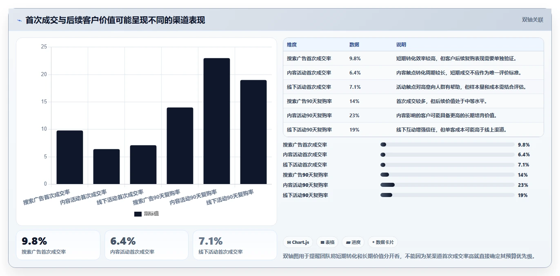Click the footer note starting 双轴图用于提醒团队
Image resolution: width=560 pixels, height=276 pixels.
[409, 256]
